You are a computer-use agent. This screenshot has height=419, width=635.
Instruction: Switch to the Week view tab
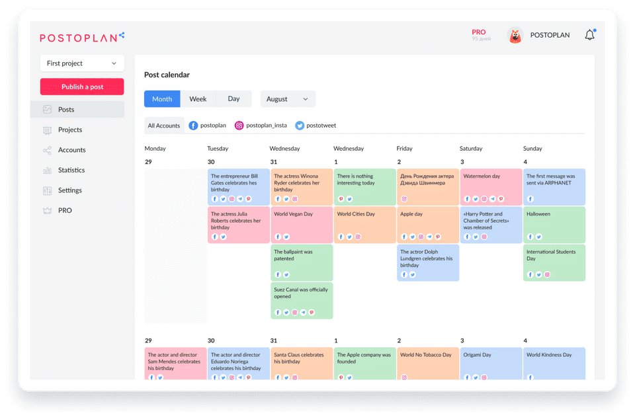(198, 99)
